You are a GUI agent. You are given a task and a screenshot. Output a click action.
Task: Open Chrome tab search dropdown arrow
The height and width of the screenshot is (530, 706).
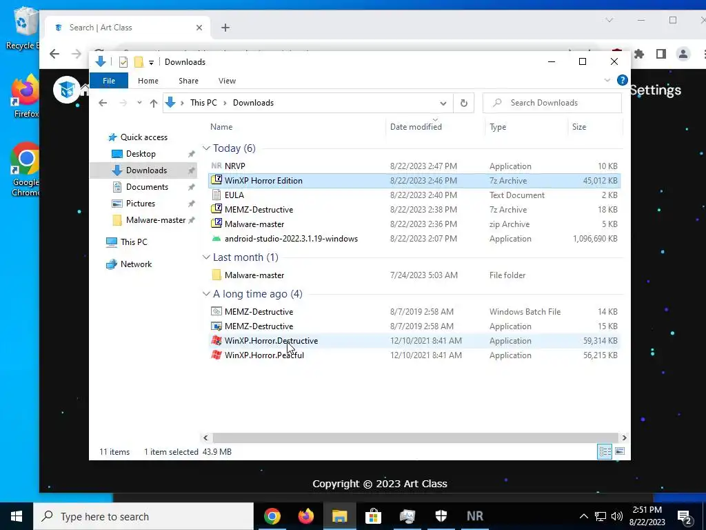tap(609, 20)
